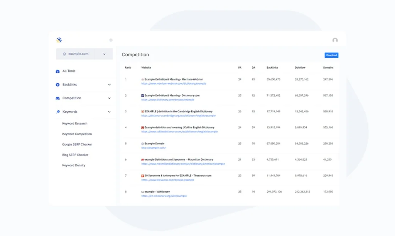Open the en.wiktionary.org example link
395x236 pixels.
point(164,196)
